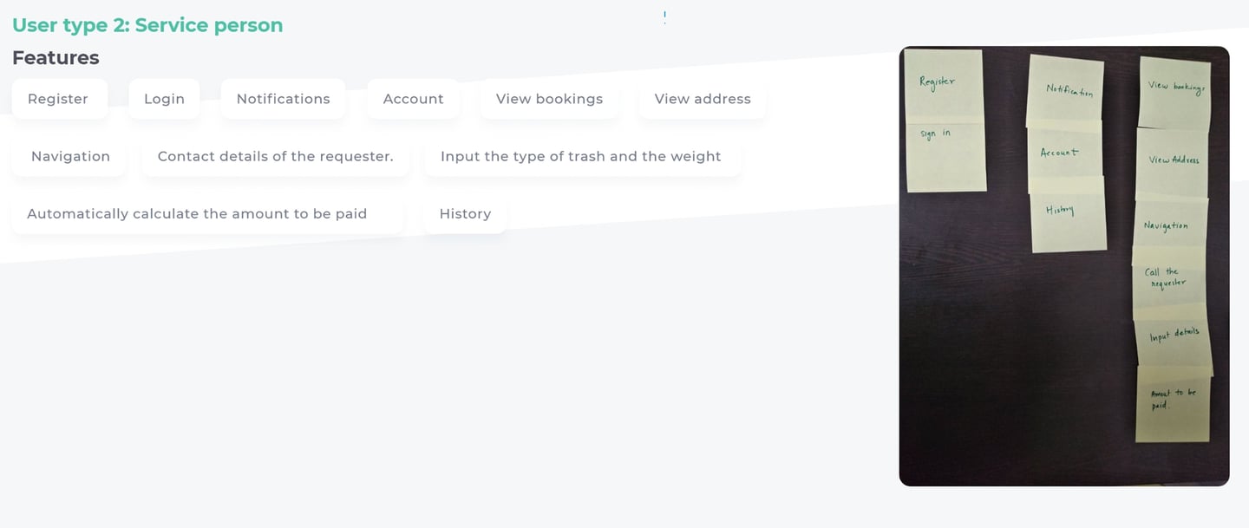Click the History feature chip
1249x528 pixels.
point(465,213)
